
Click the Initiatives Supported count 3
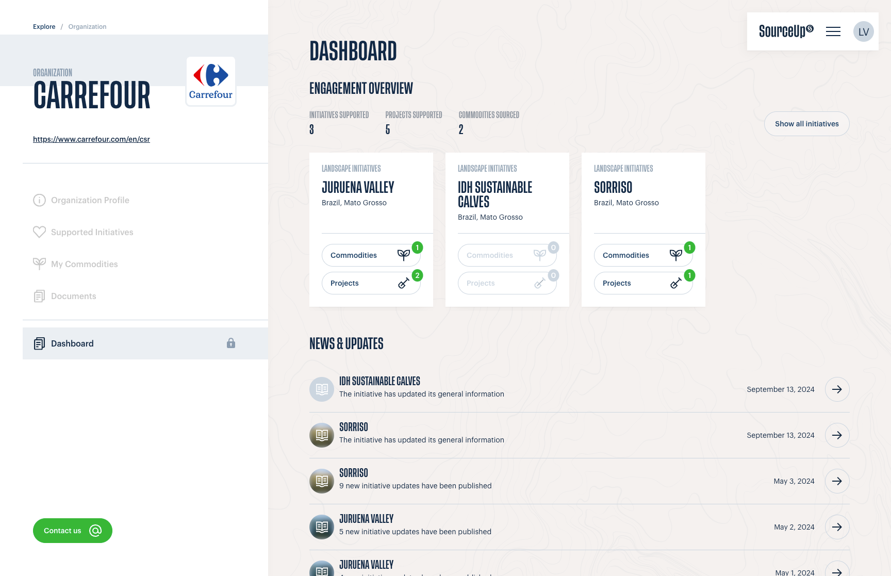click(x=311, y=129)
